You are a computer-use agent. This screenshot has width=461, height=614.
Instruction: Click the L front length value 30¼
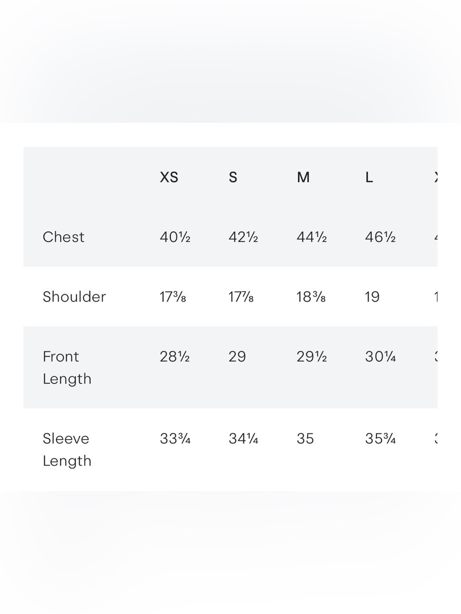pos(380,357)
